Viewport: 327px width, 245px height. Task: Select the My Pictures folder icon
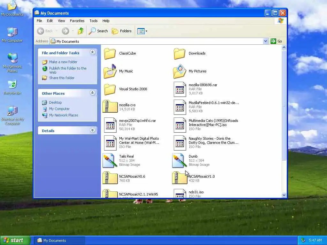click(179, 71)
